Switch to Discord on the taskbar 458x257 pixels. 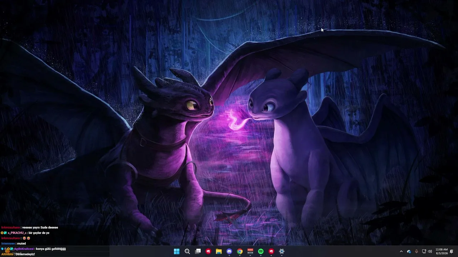tap(229, 251)
